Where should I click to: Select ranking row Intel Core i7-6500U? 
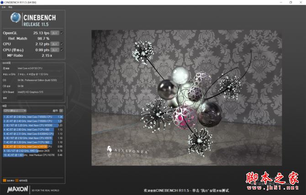pyautogui.click(x=33, y=117)
